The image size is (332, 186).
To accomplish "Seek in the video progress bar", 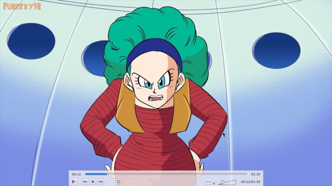I will click(x=166, y=174).
